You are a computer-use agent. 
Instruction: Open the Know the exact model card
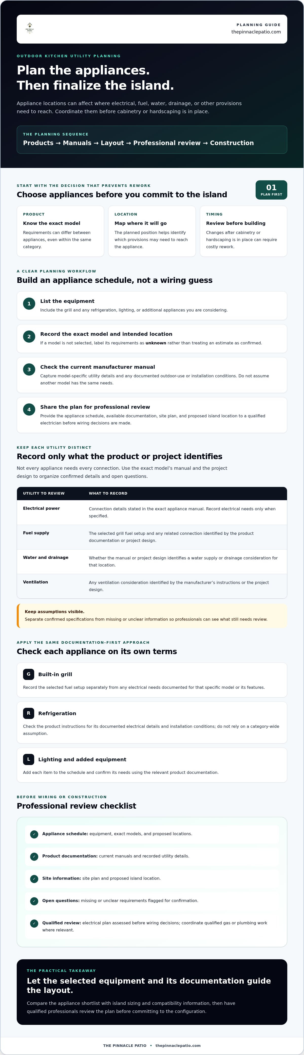point(60,231)
